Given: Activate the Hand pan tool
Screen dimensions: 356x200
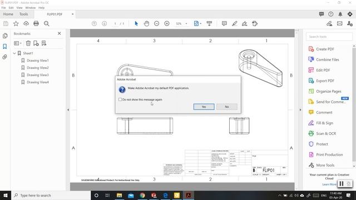Looking at the screenshot, I should pos(146,23).
